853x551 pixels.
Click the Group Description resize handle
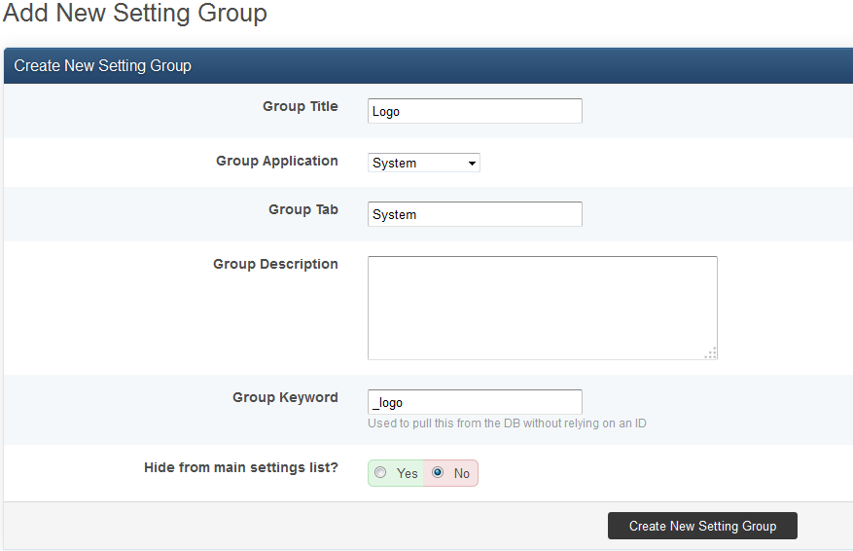pos(711,353)
